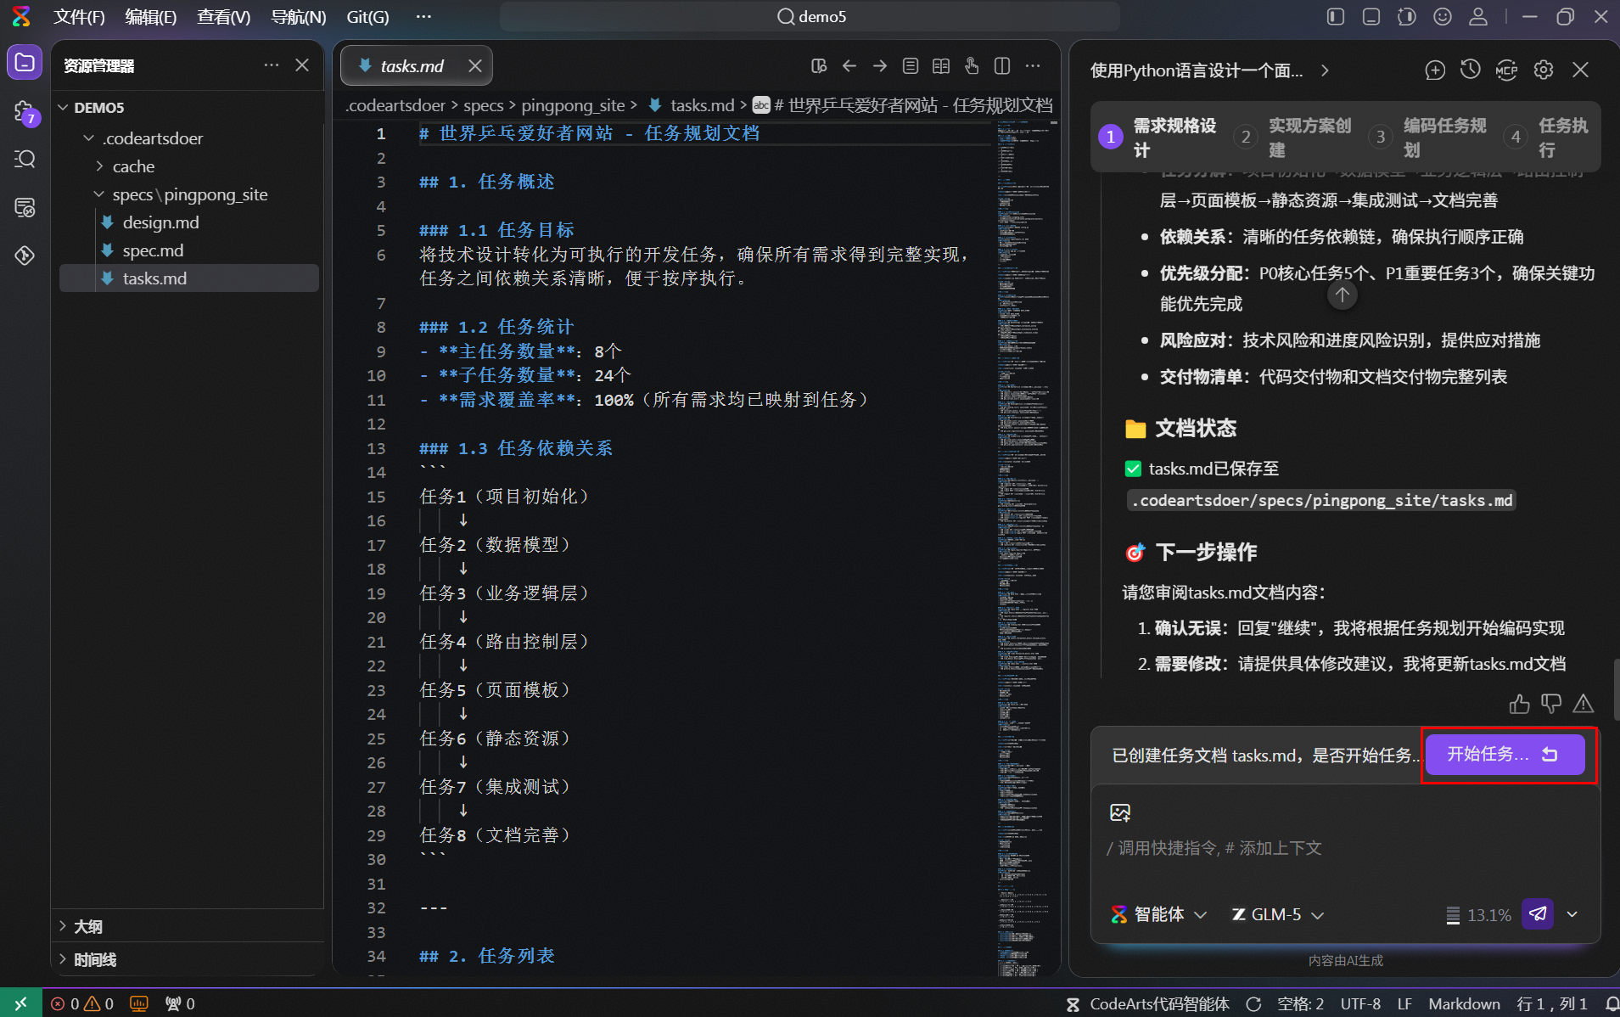Open the 智能体 mode dropdown
This screenshot has height=1017, width=1620.
[x=1159, y=914]
